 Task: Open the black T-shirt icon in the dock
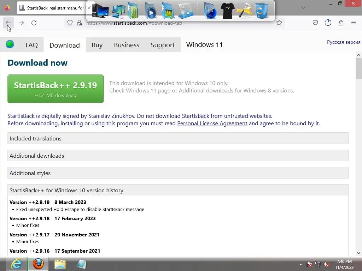(x=227, y=11)
